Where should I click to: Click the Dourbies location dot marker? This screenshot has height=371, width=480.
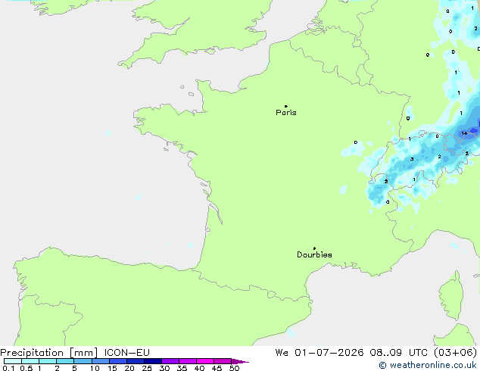click(314, 248)
